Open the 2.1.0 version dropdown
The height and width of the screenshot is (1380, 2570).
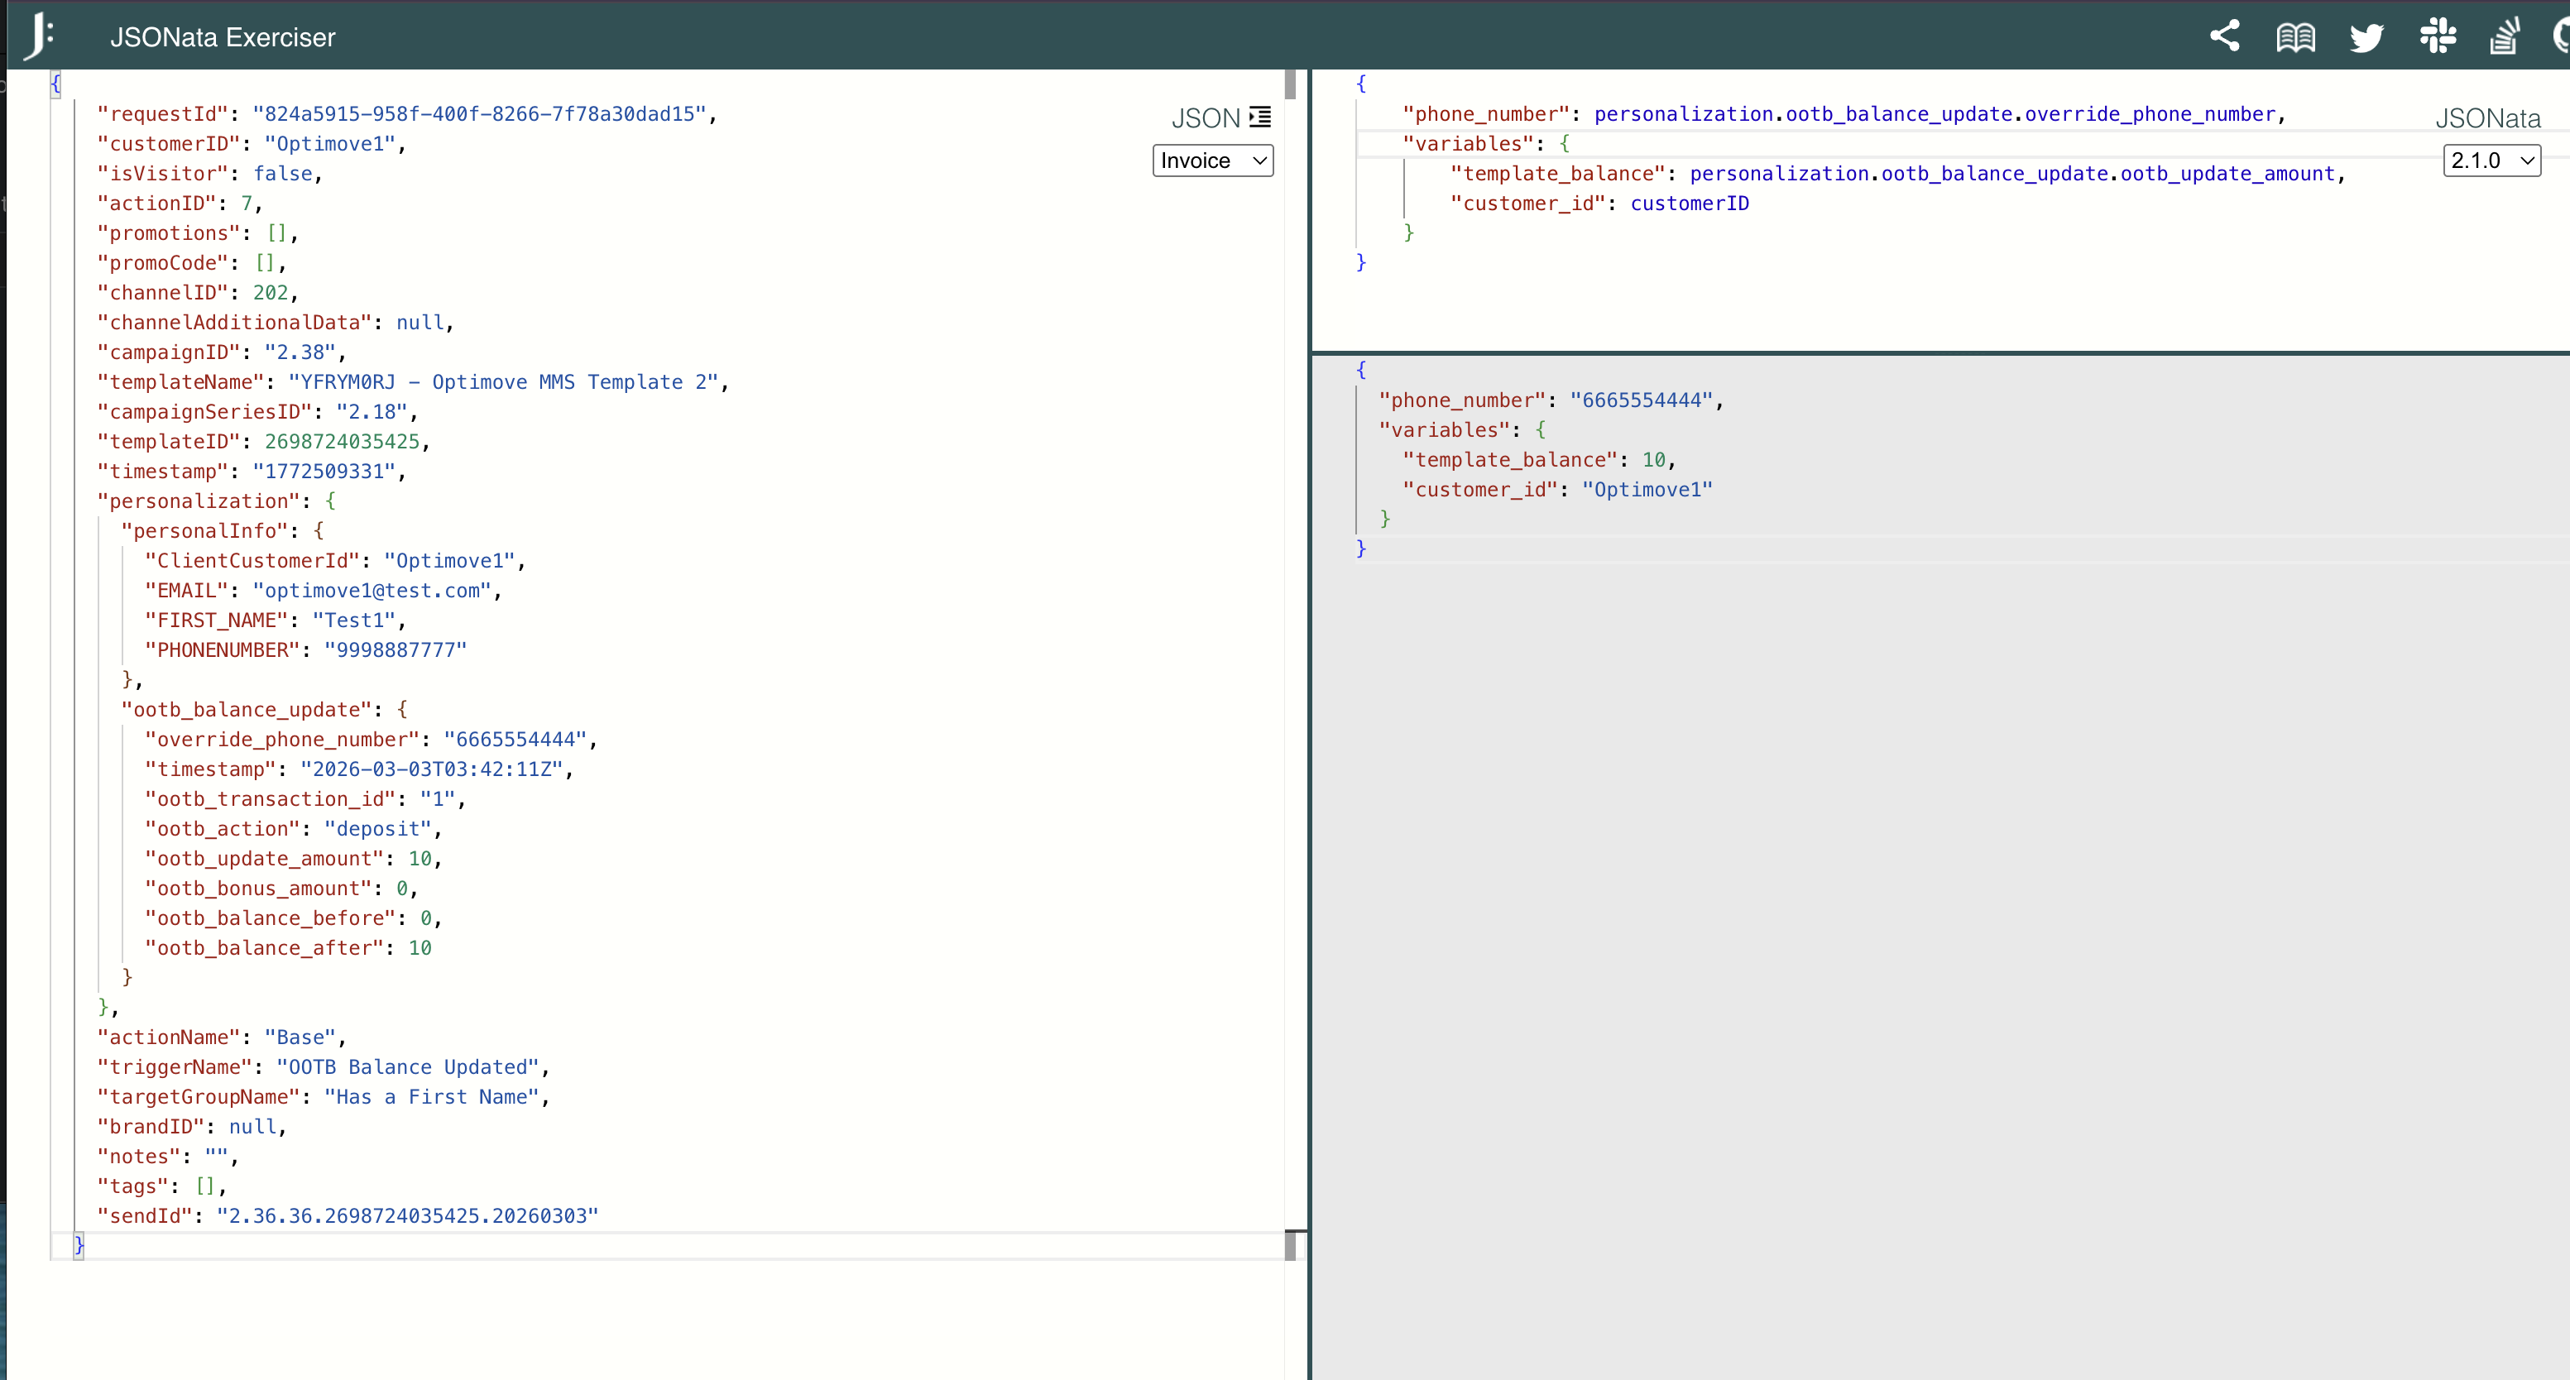point(2491,161)
